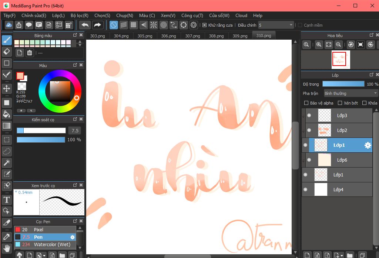
Task: Click the Undo arrow in toolbar
Action: 85,25
